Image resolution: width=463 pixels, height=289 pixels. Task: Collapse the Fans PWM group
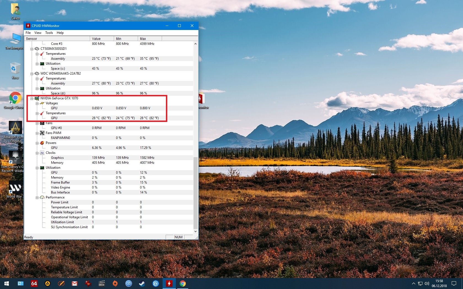37,133
